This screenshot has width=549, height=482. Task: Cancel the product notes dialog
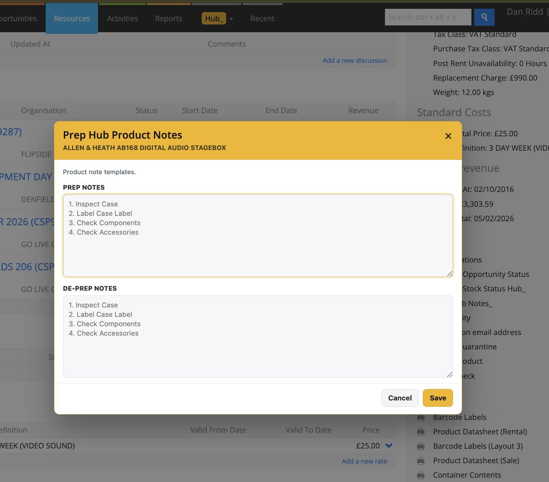click(400, 398)
